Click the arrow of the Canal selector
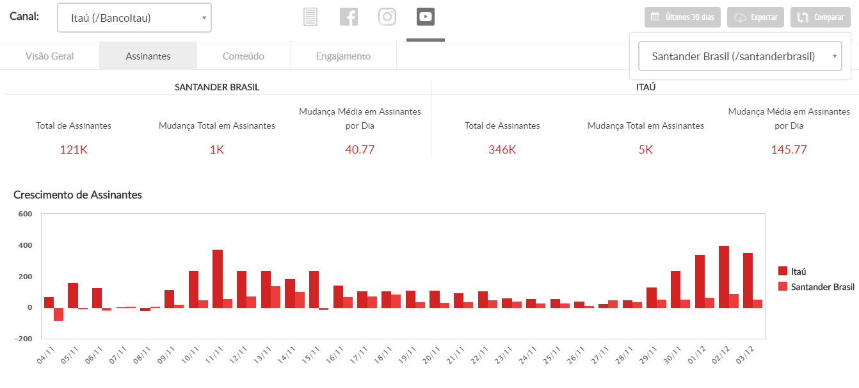This screenshot has height=388, width=859. [x=204, y=18]
